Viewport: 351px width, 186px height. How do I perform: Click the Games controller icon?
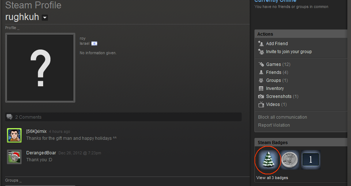point(261,64)
